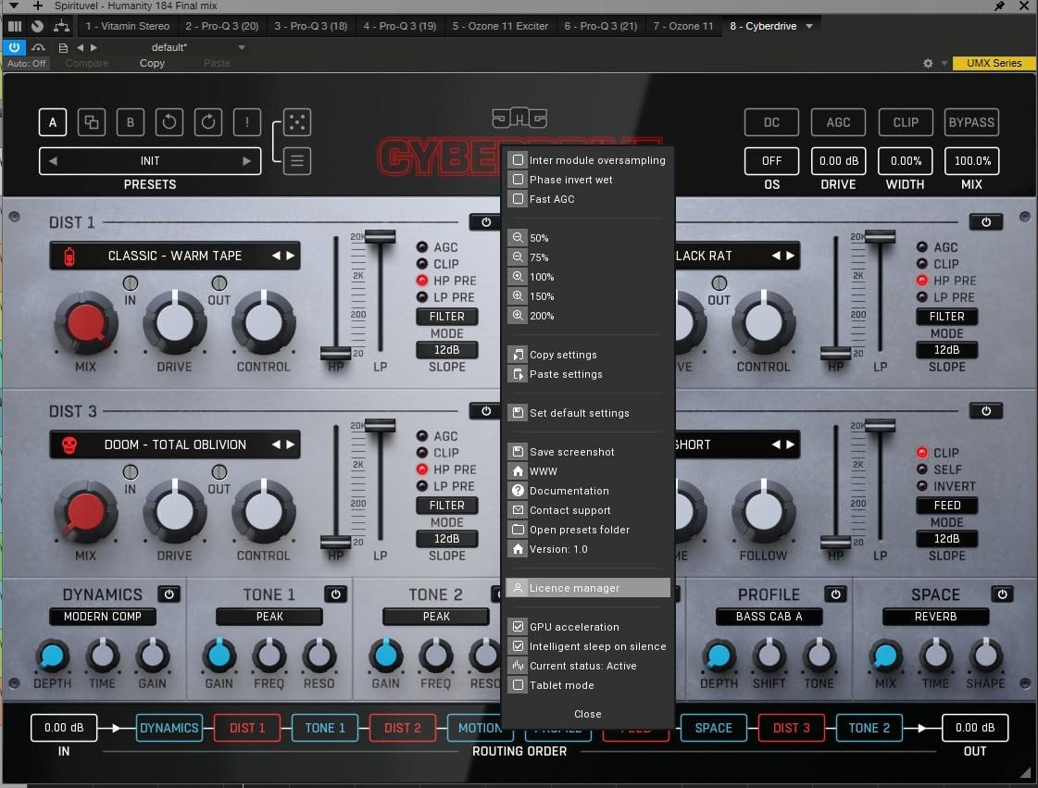Click the red canister icon beside Classic Warm Tape
The image size is (1038, 788).
(69, 256)
